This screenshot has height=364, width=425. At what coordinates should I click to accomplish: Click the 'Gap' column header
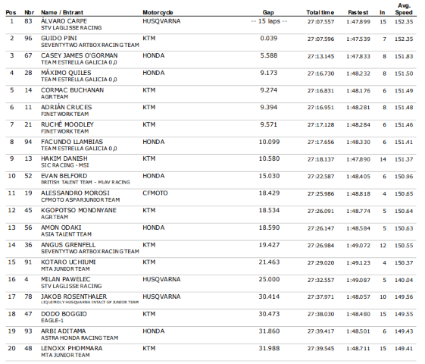(268, 12)
